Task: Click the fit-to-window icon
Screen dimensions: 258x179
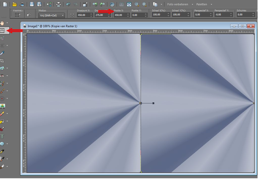Action: 129,5
